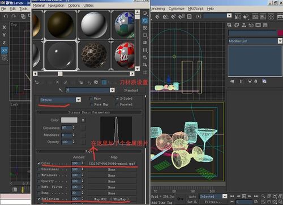Enable the Faceted checkbox
This screenshot has width=283, height=205.
pos(117,105)
